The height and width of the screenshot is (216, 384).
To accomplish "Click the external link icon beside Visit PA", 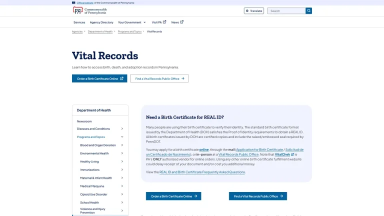I will pyautogui.click(x=164, y=22).
